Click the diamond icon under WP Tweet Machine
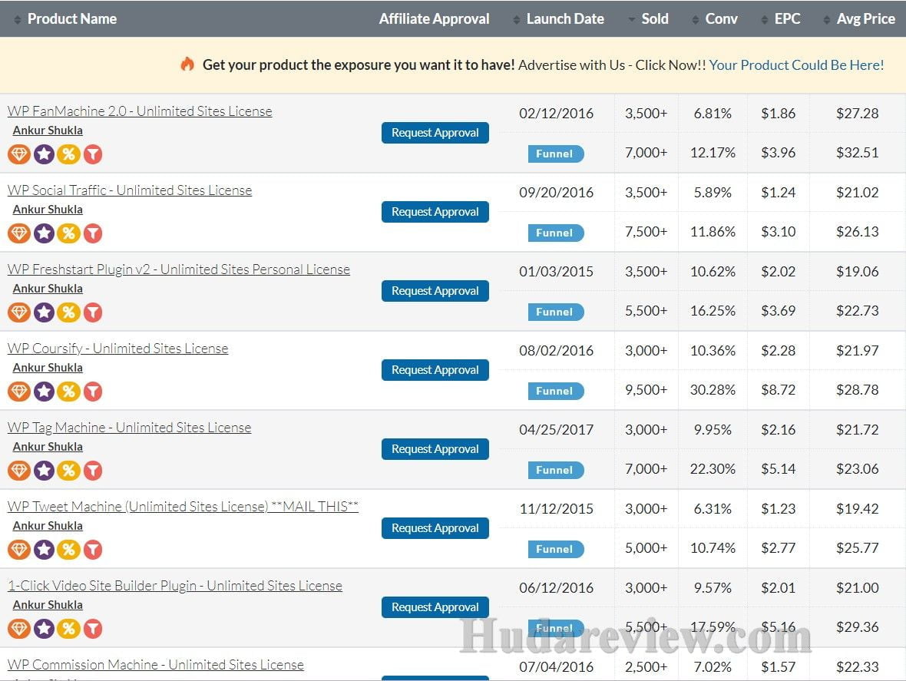This screenshot has height=681, width=906. coord(19,549)
